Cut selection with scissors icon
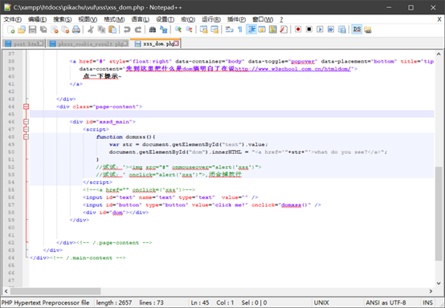Screen dimensions: 445x308 [91, 30]
